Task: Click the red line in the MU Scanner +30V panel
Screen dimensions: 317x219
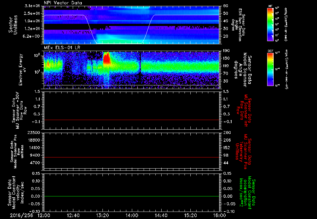Action: click(x=131, y=120)
